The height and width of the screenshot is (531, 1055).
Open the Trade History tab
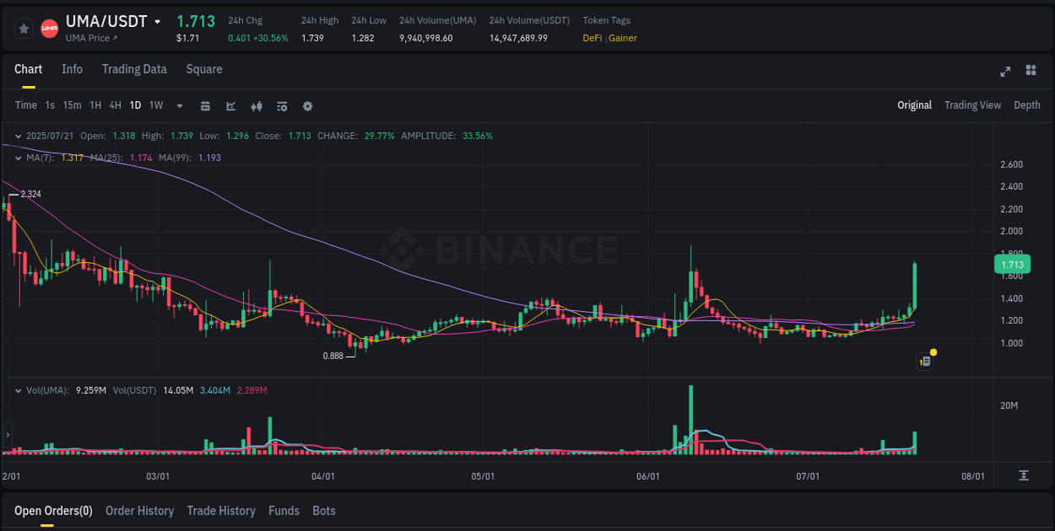pos(221,510)
